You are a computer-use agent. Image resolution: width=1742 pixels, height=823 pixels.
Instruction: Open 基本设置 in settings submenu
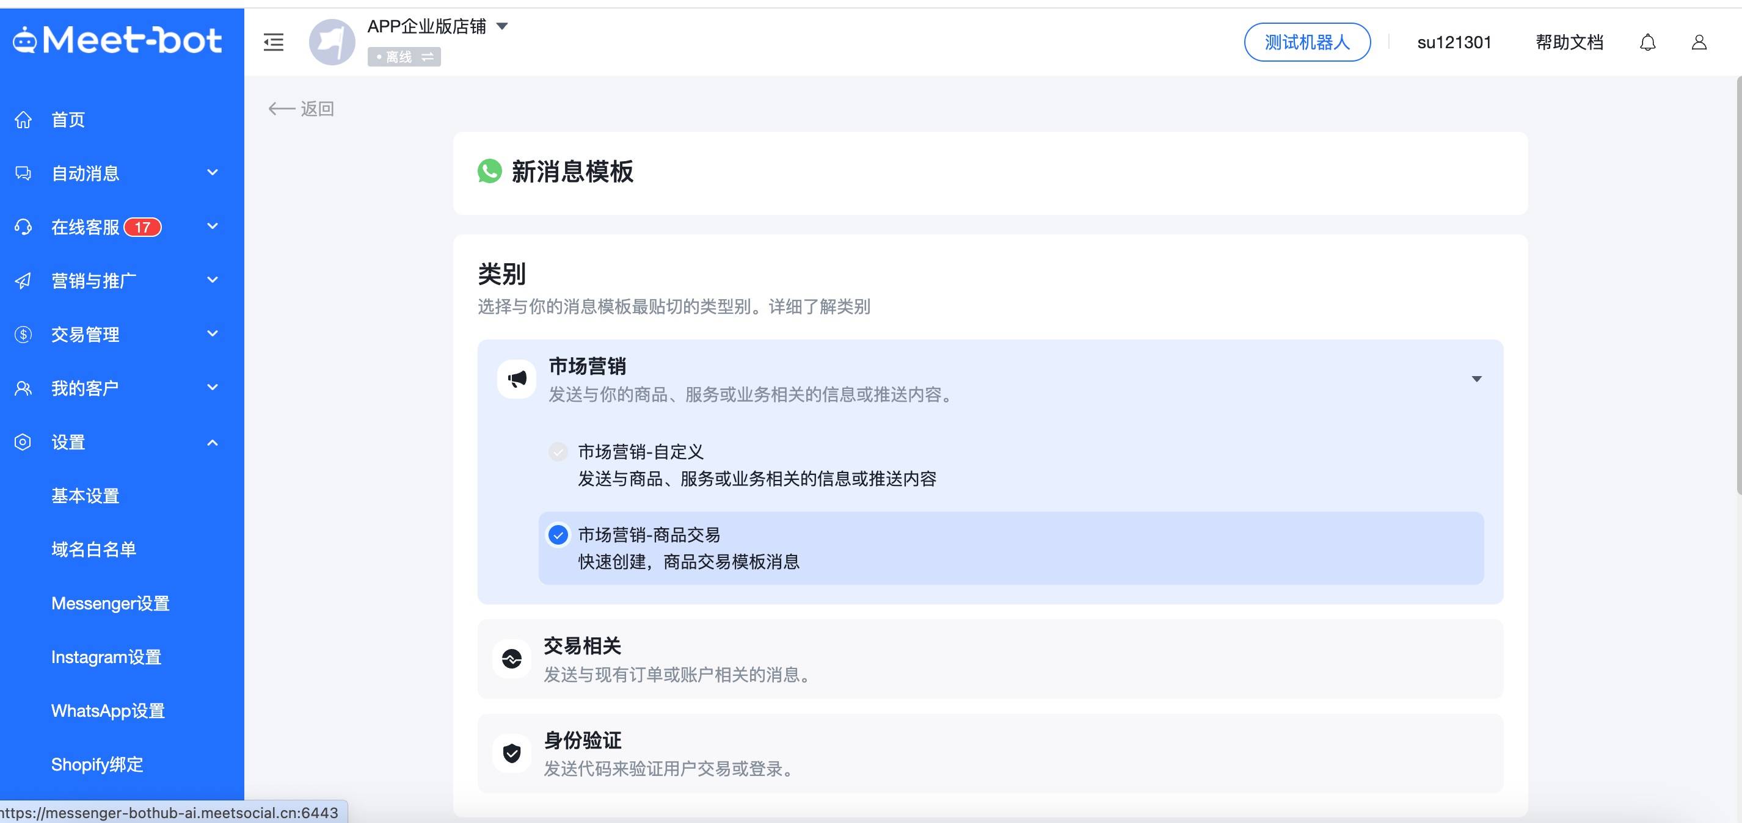click(x=86, y=496)
